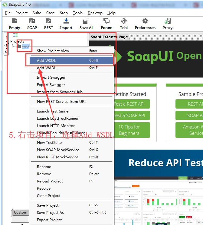The image size is (203, 225).
Task: Select Launch LoadTestRunner entry
Action: point(71,119)
